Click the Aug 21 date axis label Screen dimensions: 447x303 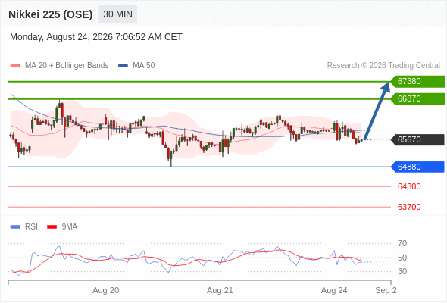point(220,290)
